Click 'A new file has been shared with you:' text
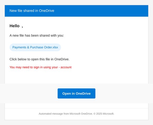The image size is (153, 125). click(x=37, y=35)
